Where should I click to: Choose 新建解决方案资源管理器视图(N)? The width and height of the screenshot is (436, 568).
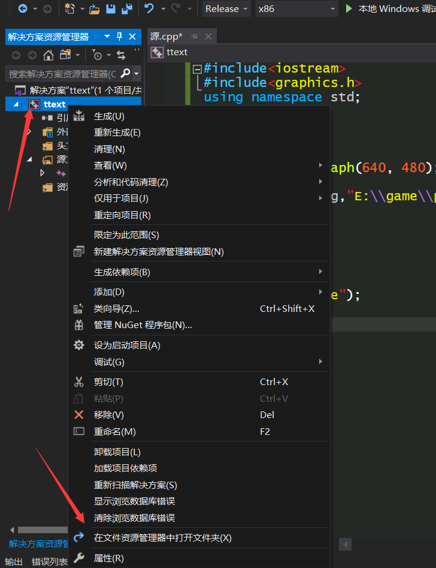(x=199, y=252)
